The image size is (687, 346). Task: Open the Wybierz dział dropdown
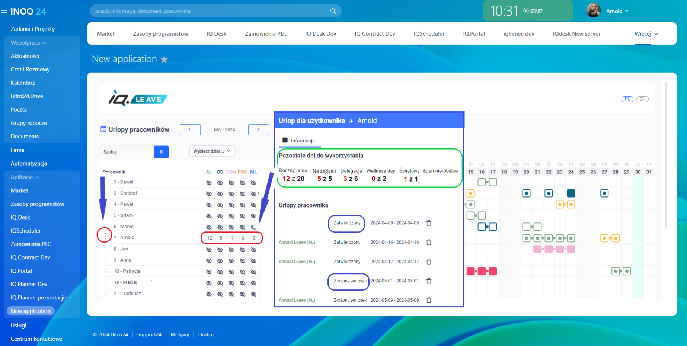pyautogui.click(x=212, y=151)
